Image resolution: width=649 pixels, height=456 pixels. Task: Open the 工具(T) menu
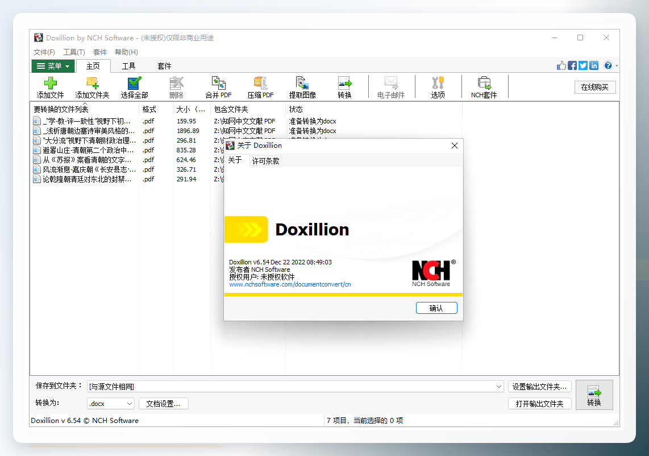(x=74, y=52)
